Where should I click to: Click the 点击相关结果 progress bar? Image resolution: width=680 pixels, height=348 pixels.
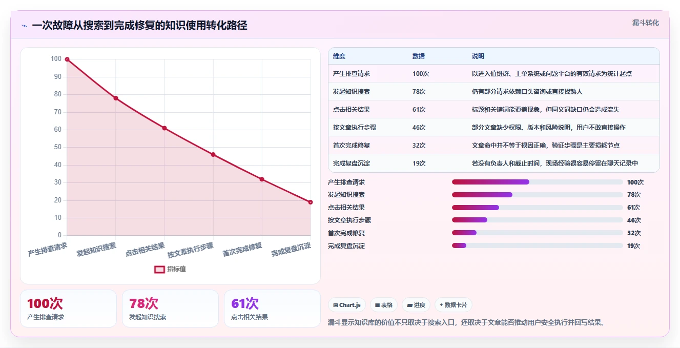click(x=537, y=208)
